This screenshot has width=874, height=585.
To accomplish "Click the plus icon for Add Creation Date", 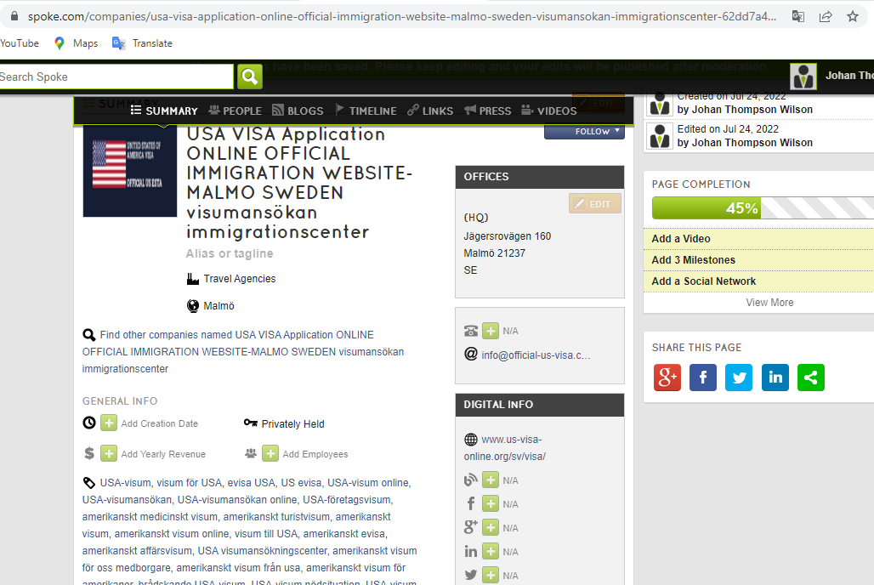I will pyautogui.click(x=109, y=423).
